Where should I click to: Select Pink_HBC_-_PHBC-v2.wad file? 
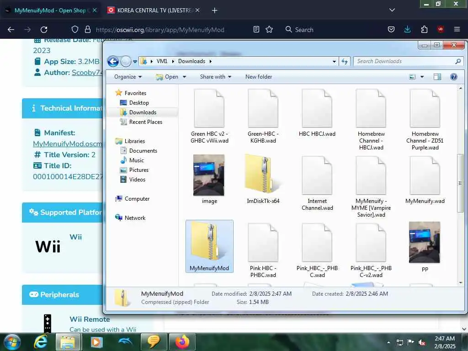[371, 250]
